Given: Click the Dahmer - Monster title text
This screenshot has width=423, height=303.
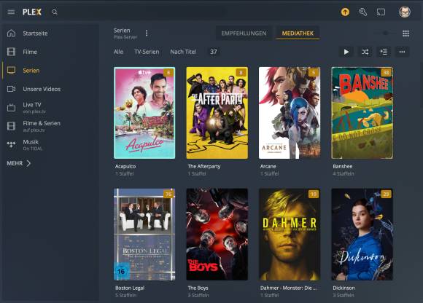Looking at the screenshot, I should pyautogui.click(x=288, y=288).
